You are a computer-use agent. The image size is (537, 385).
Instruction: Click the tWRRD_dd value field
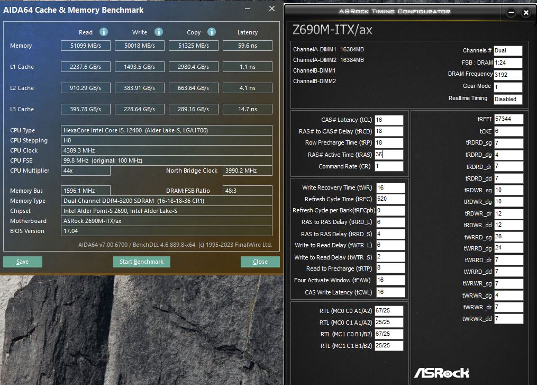click(508, 272)
